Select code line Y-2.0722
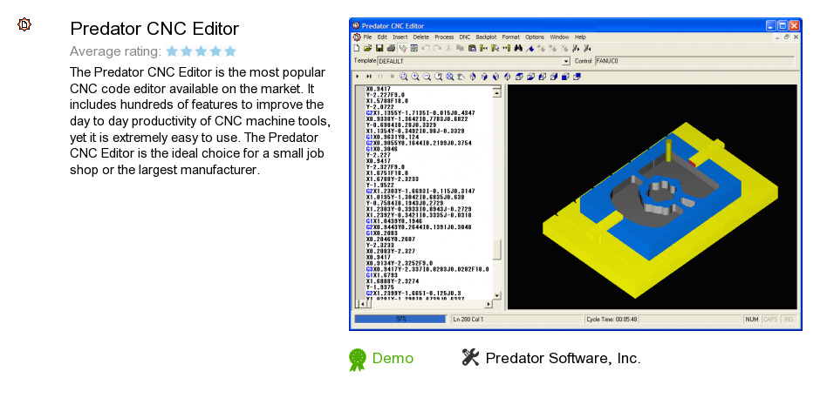The image size is (820, 398). tap(379, 106)
